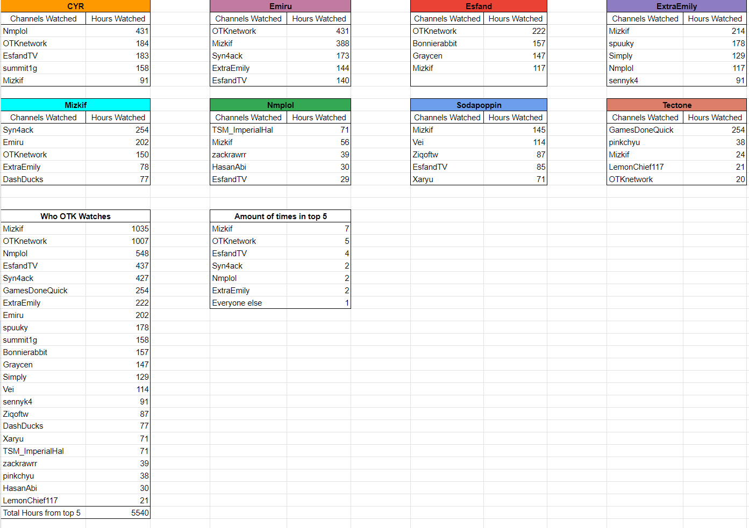Select the Xaryu cell in Sodapoppin table

point(447,179)
